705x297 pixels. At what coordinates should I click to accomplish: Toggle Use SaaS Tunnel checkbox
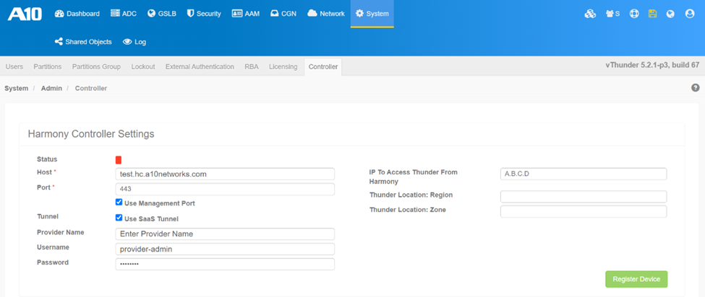click(x=119, y=218)
